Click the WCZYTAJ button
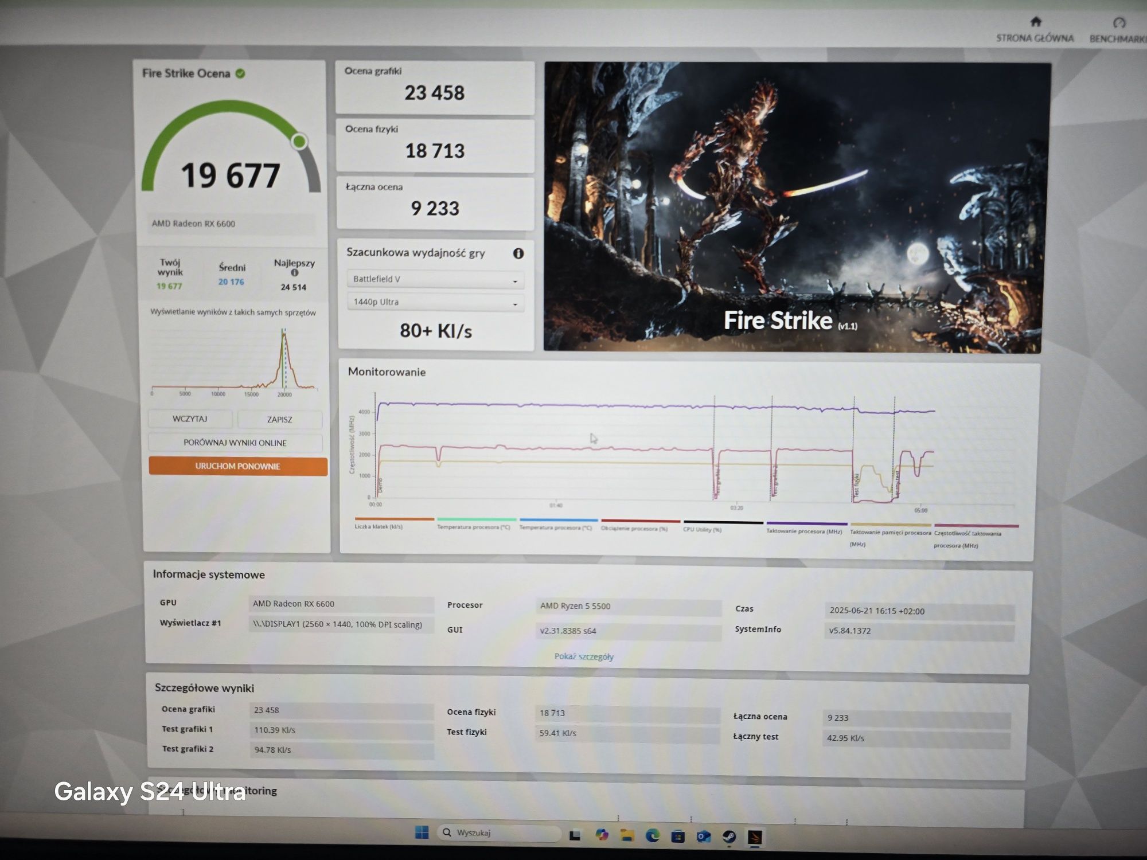Screen dimensions: 1147x860 coord(190,419)
